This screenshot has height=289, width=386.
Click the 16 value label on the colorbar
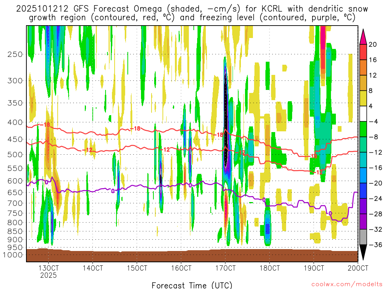tap(373, 60)
